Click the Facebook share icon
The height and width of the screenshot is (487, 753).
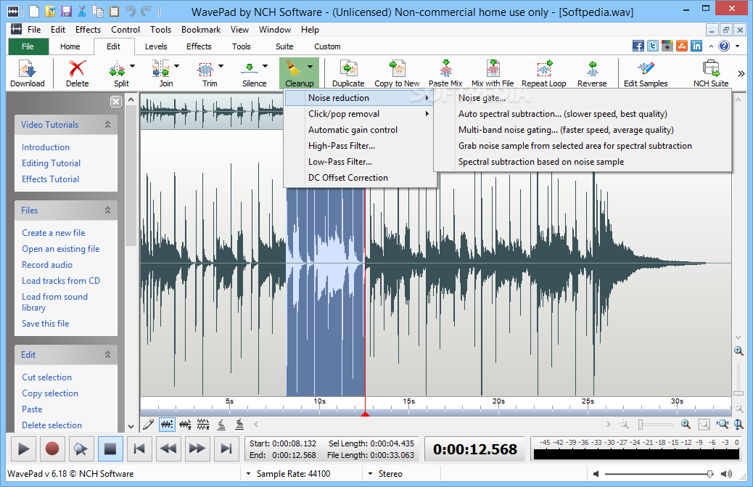pos(638,46)
